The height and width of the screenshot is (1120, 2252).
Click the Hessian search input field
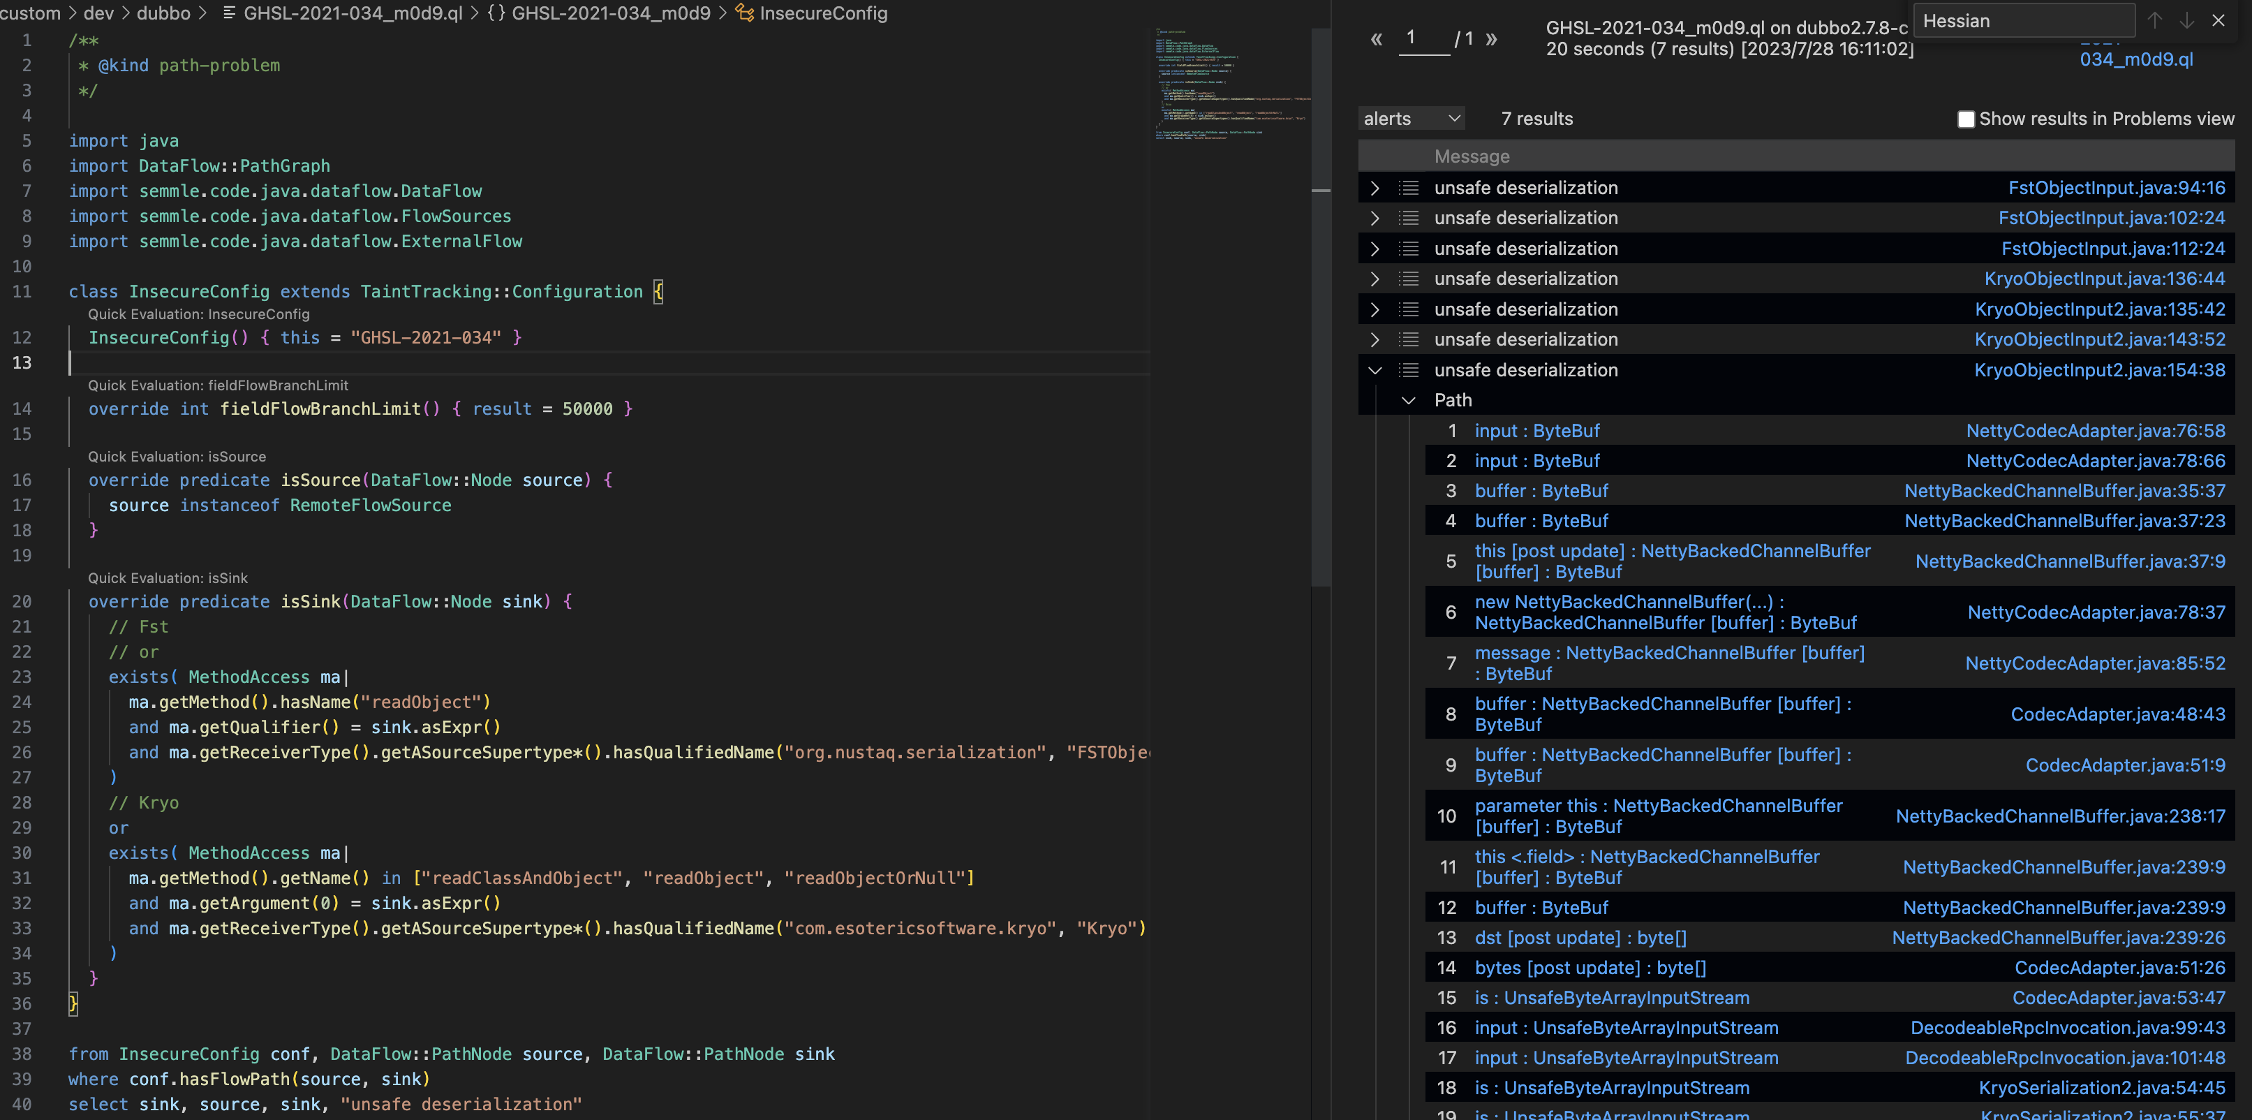(2024, 20)
